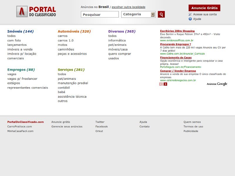
Task: Open 'Quem somos' footer link
Action: (192, 122)
